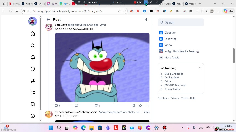
Task: Open trending topic Trump Tariffs
Action: pos(172,89)
